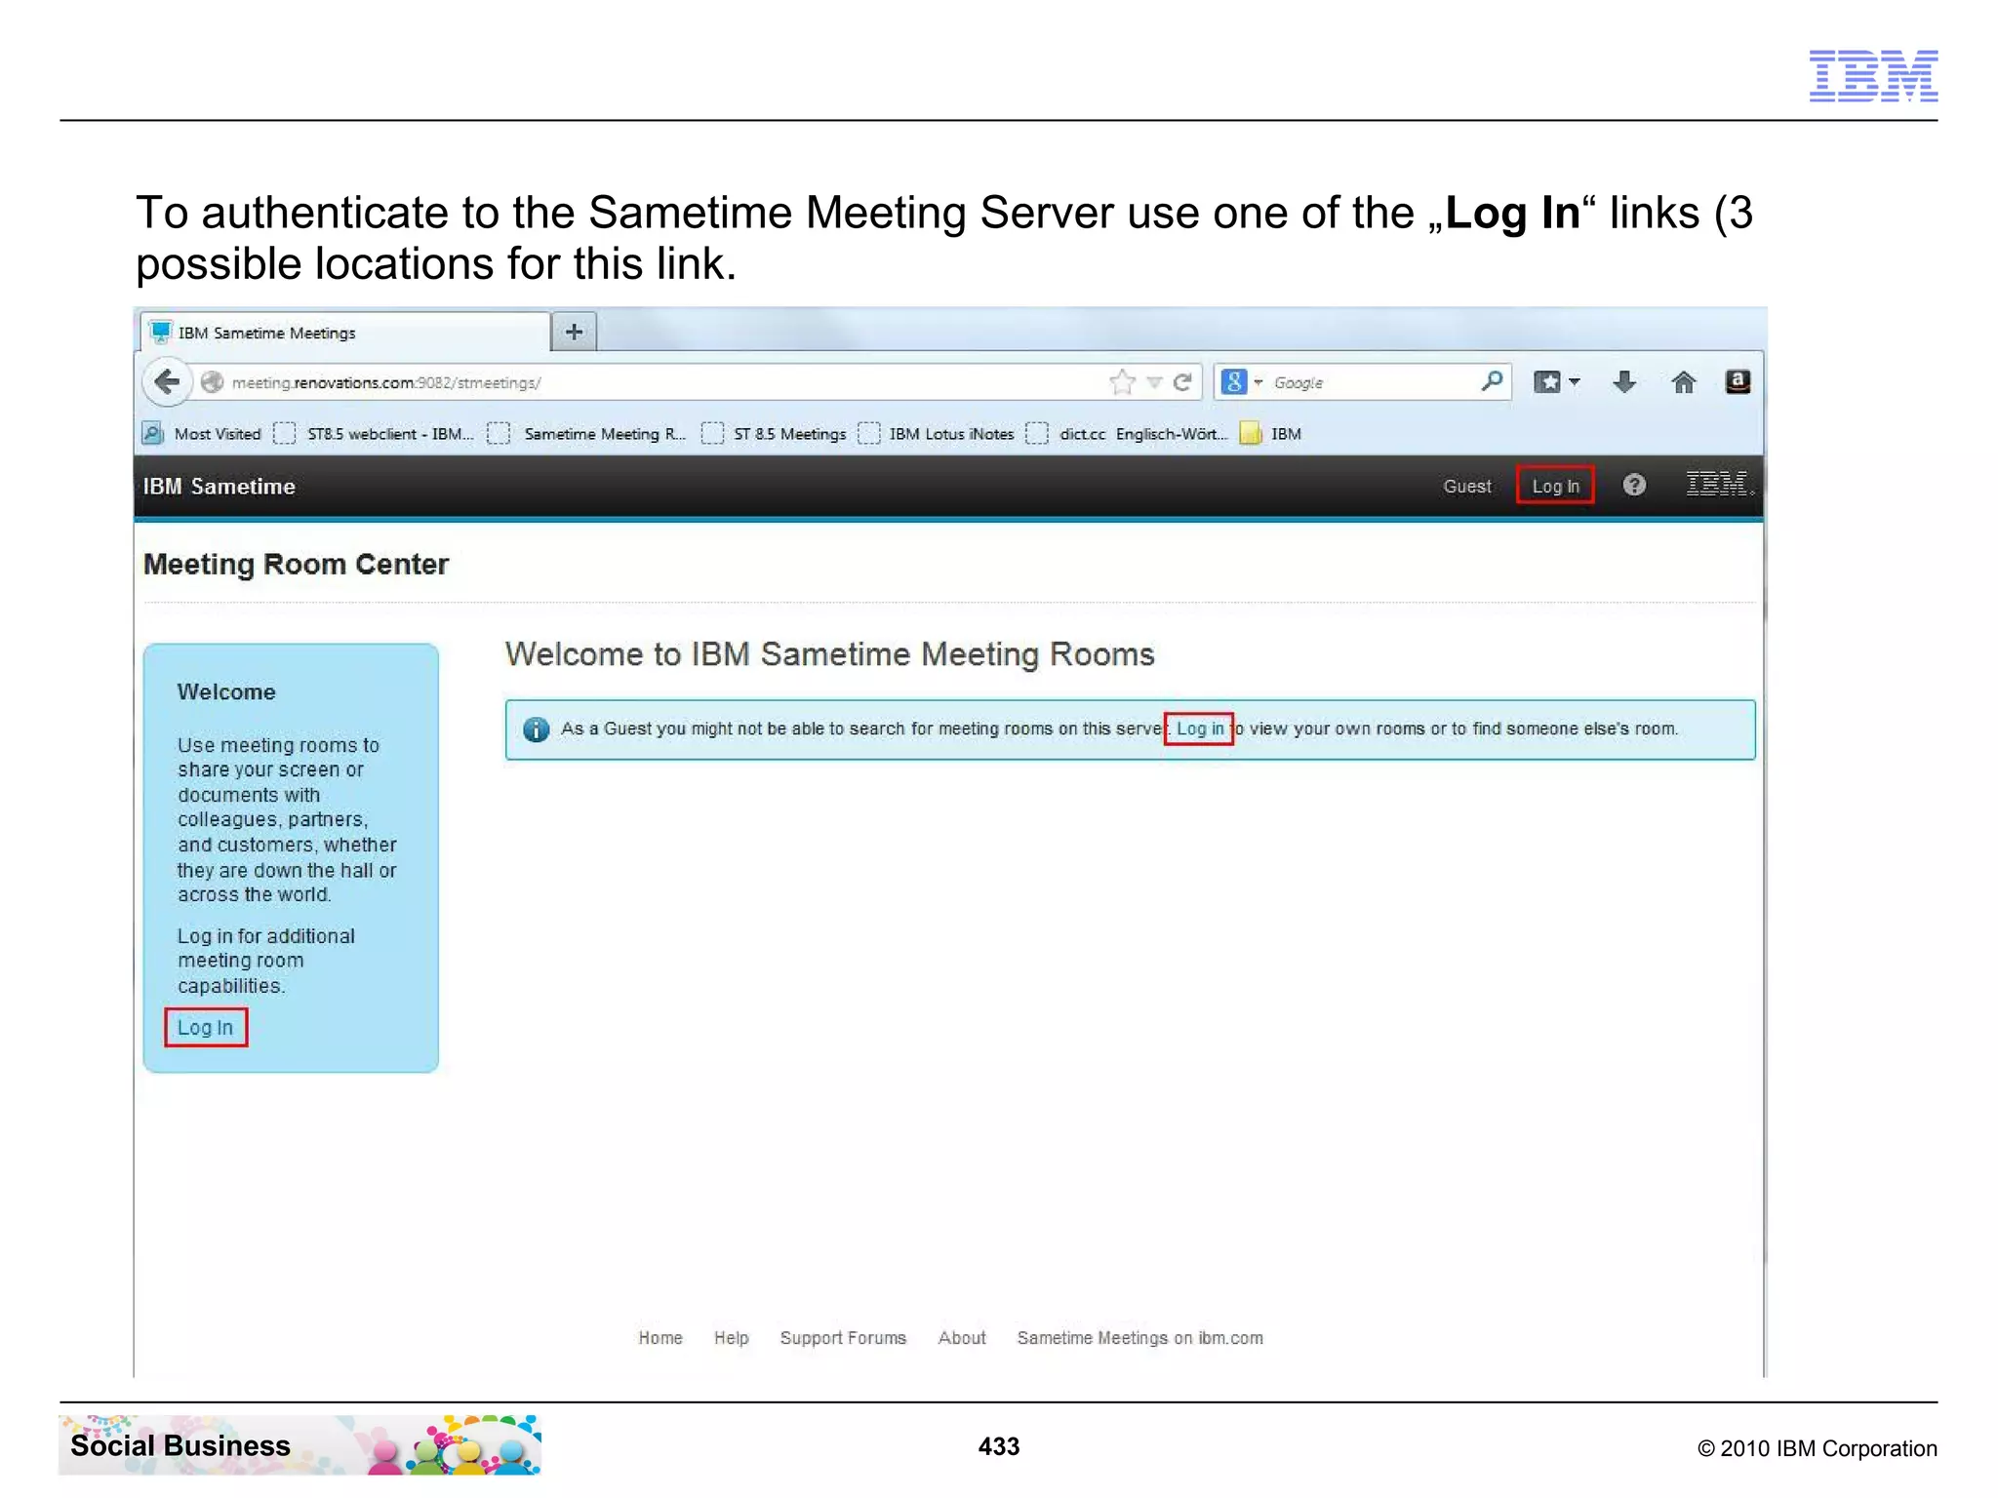
Task: Open the Home footer link
Action: pos(660,1338)
